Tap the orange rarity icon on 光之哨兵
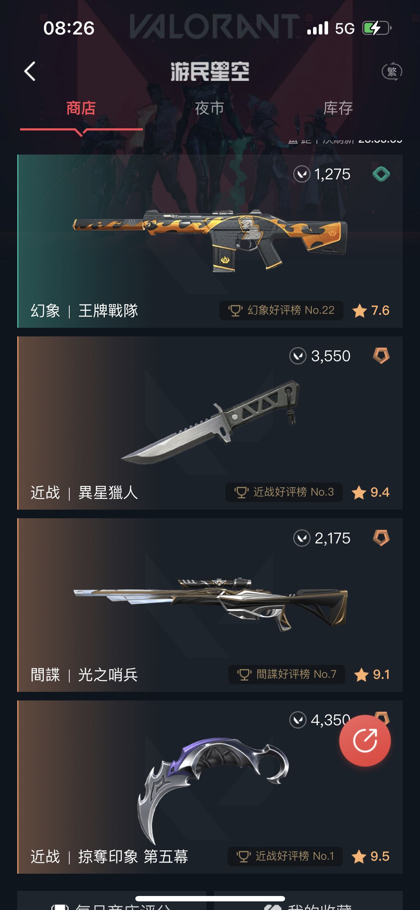This screenshot has height=910, width=420. 381,538
